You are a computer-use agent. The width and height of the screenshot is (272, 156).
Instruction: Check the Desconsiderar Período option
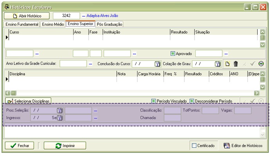click(x=192, y=101)
